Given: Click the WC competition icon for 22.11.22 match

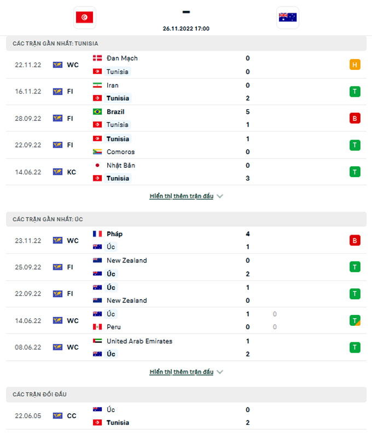Looking at the screenshot, I should pos(57,65).
